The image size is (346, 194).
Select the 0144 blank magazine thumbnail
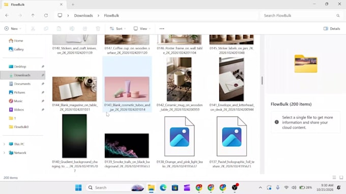pyautogui.click(x=75, y=89)
